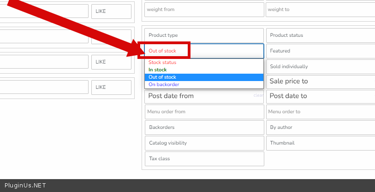375x192 pixels.
Task: Focus the 'Menu order from' field
Action: click(x=204, y=112)
